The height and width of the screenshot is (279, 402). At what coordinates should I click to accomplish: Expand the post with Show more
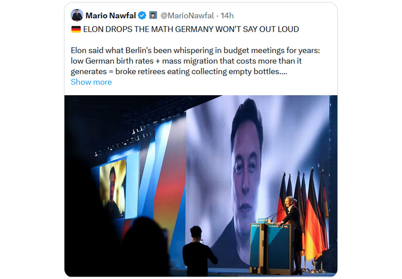coord(91,82)
